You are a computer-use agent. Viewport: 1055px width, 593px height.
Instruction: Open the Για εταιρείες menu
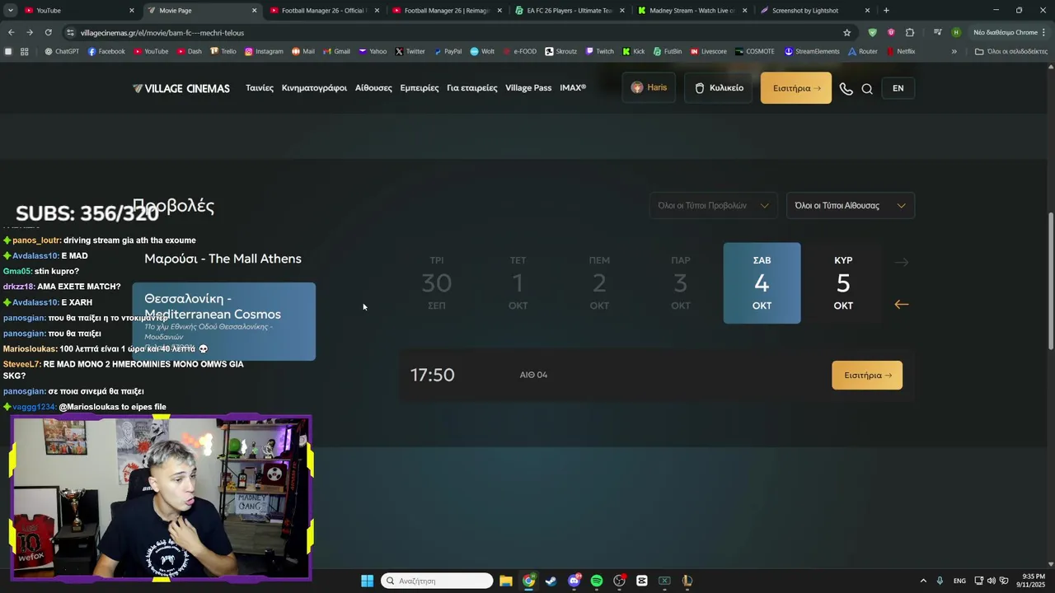tap(472, 88)
